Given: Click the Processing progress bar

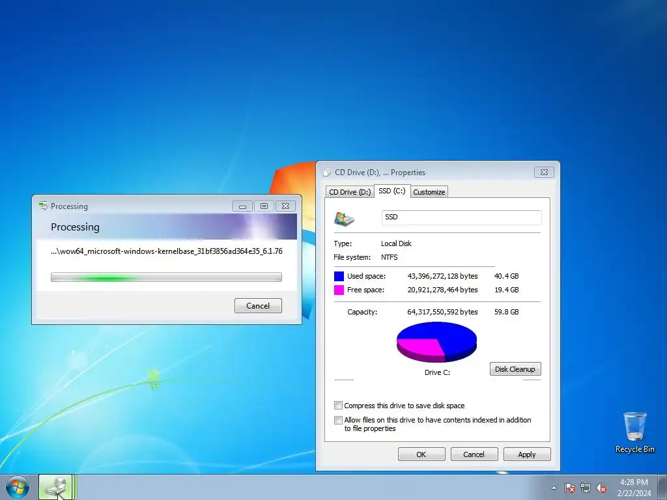Looking at the screenshot, I should (166, 277).
